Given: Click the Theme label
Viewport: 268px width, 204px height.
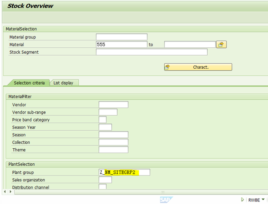Looking at the screenshot, I should [19, 150].
